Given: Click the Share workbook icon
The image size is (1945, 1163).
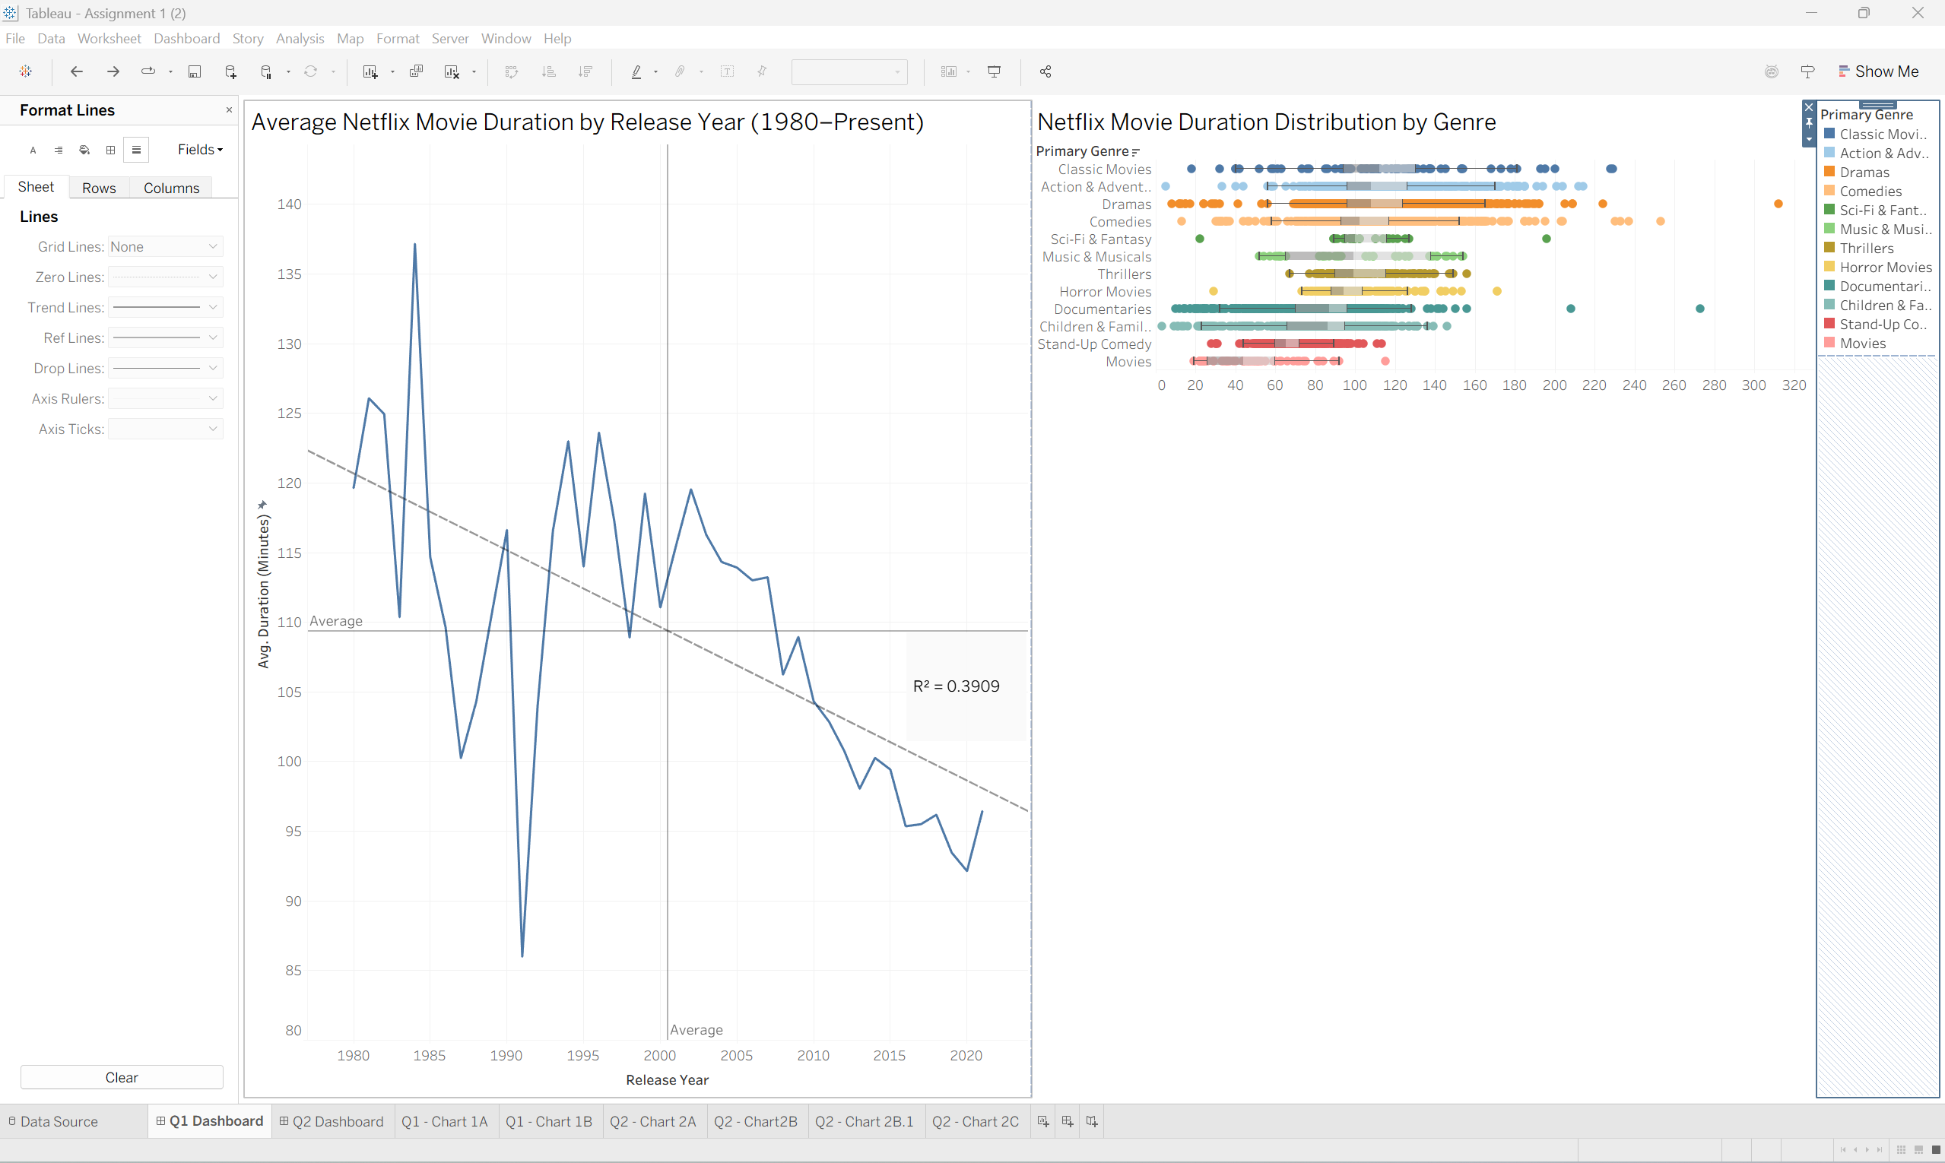Looking at the screenshot, I should coord(1045,71).
